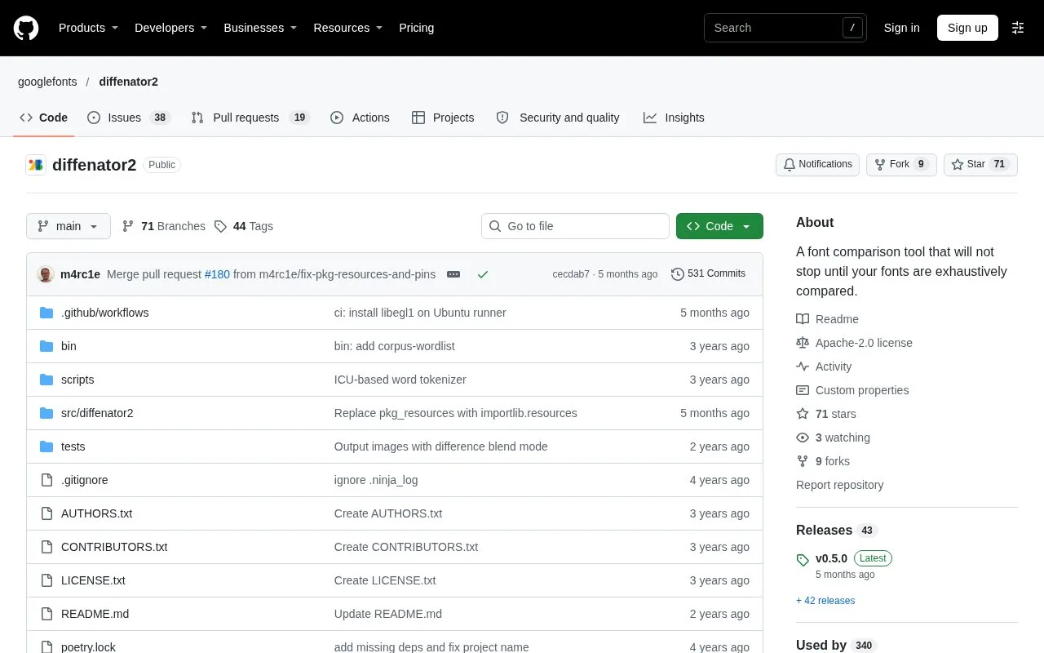The width and height of the screenshot is (1044, 653).
Task: Click the README.md file icon
Action: point(46,614)
